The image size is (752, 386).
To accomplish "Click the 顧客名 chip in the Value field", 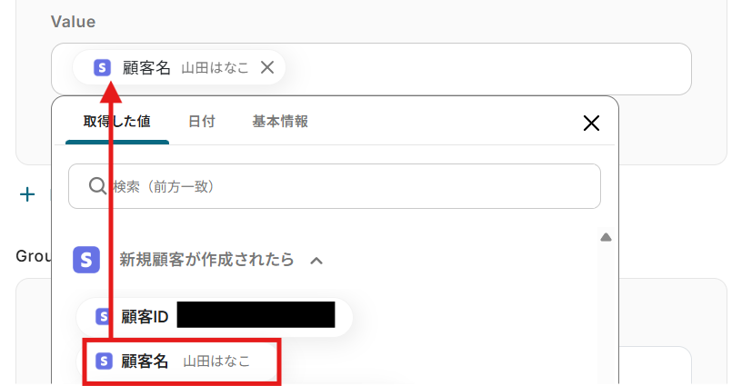I will [179, 67].
